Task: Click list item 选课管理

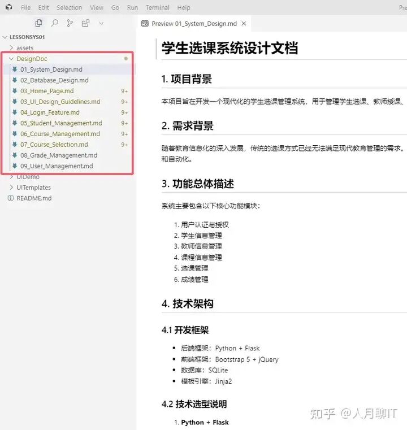Action: click(194, 268)
